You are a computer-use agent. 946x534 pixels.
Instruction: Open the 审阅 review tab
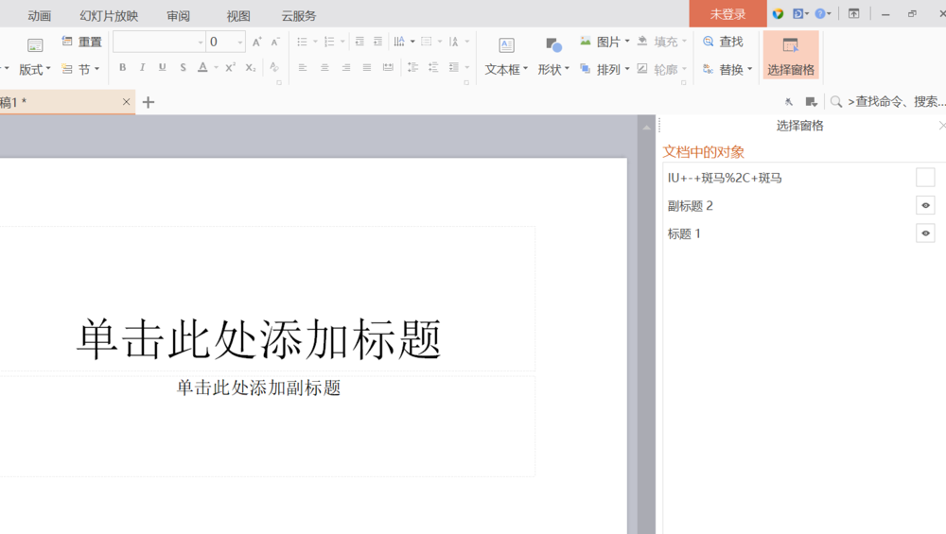click(x=178, y=16)
